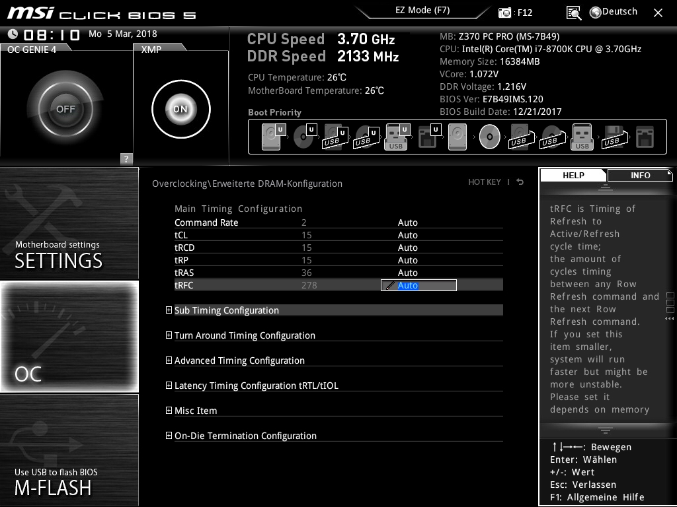Go back using the return arrow icon

point(520,182)
